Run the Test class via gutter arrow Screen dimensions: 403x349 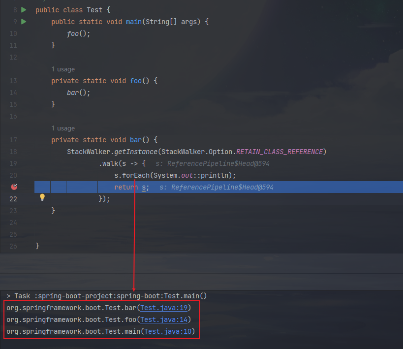click(x=24, y=10)
